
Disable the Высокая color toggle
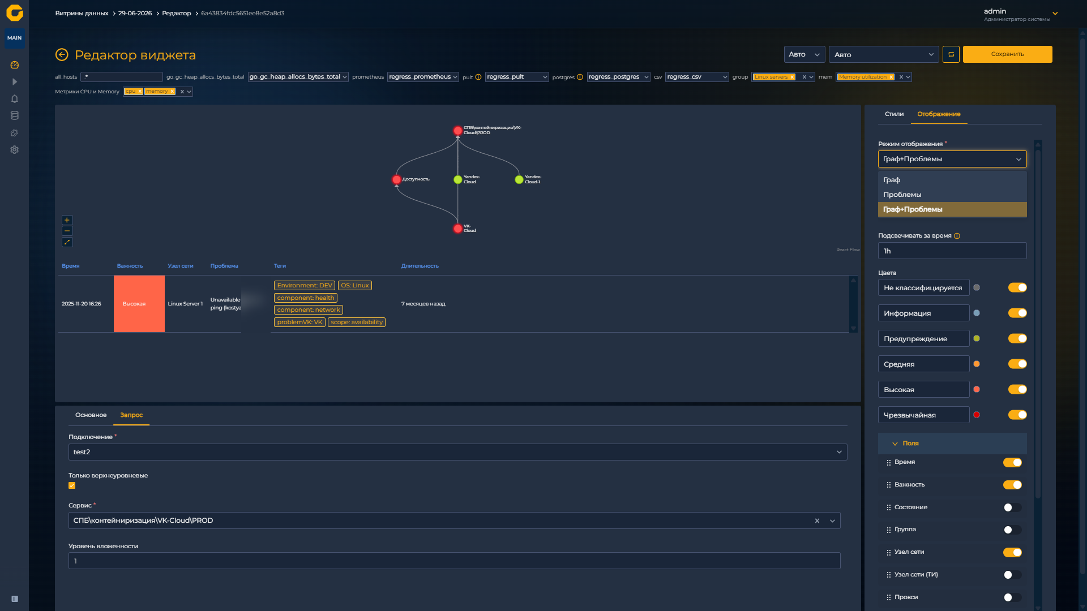1017,389
